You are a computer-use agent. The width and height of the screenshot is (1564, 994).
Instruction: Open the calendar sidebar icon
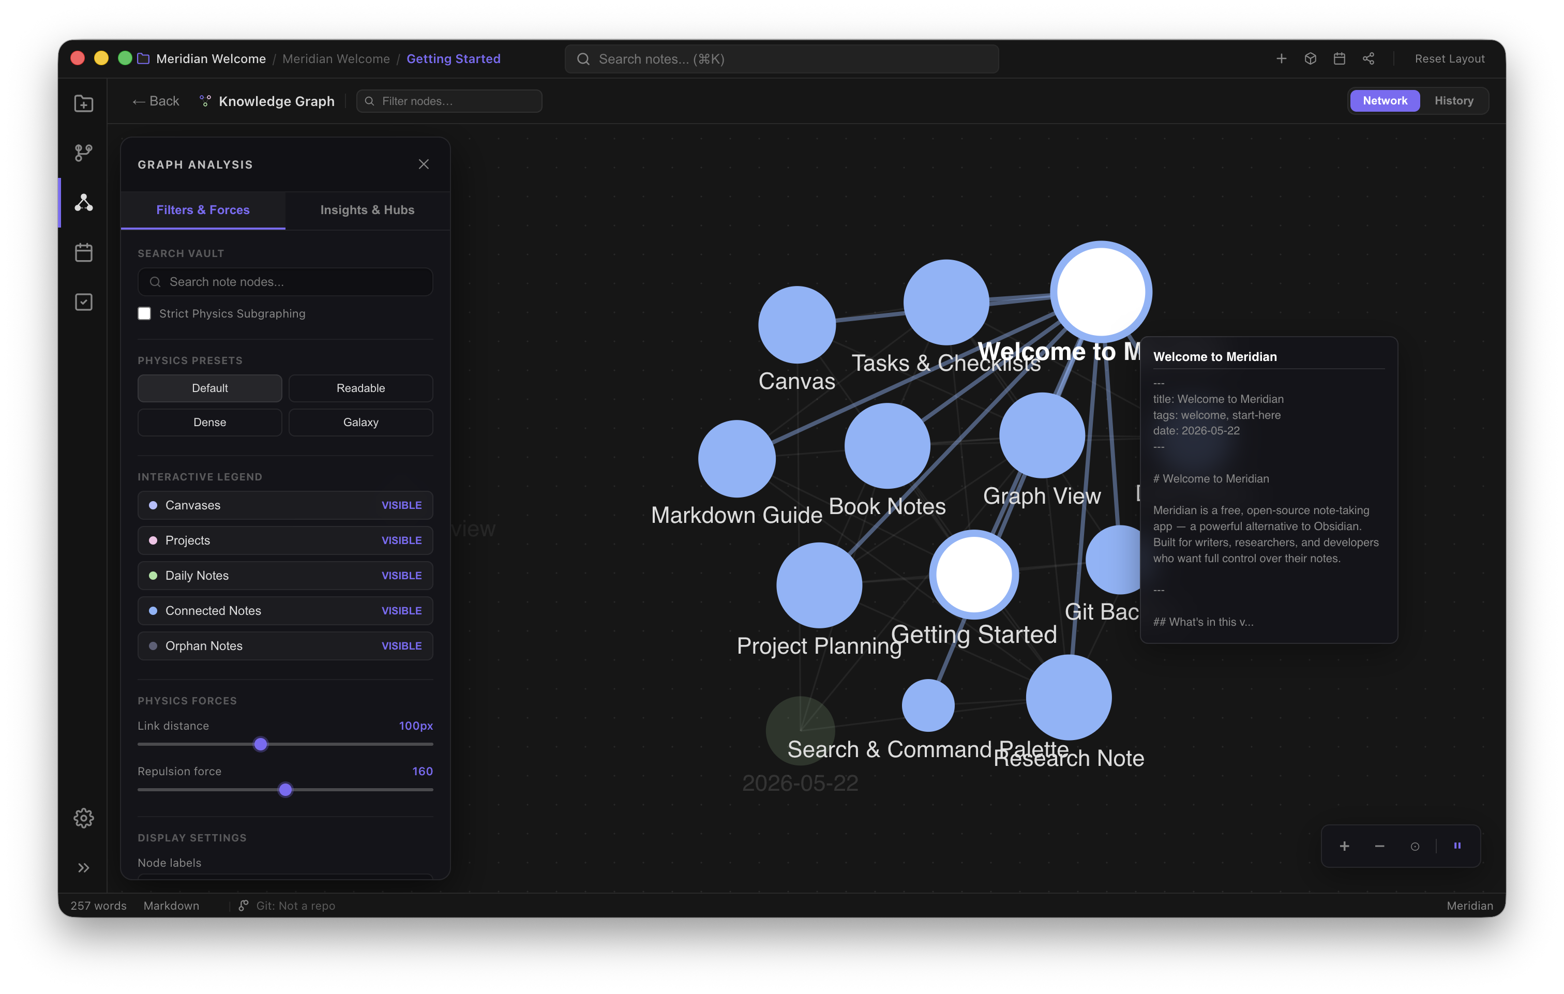tap(84, 252)
